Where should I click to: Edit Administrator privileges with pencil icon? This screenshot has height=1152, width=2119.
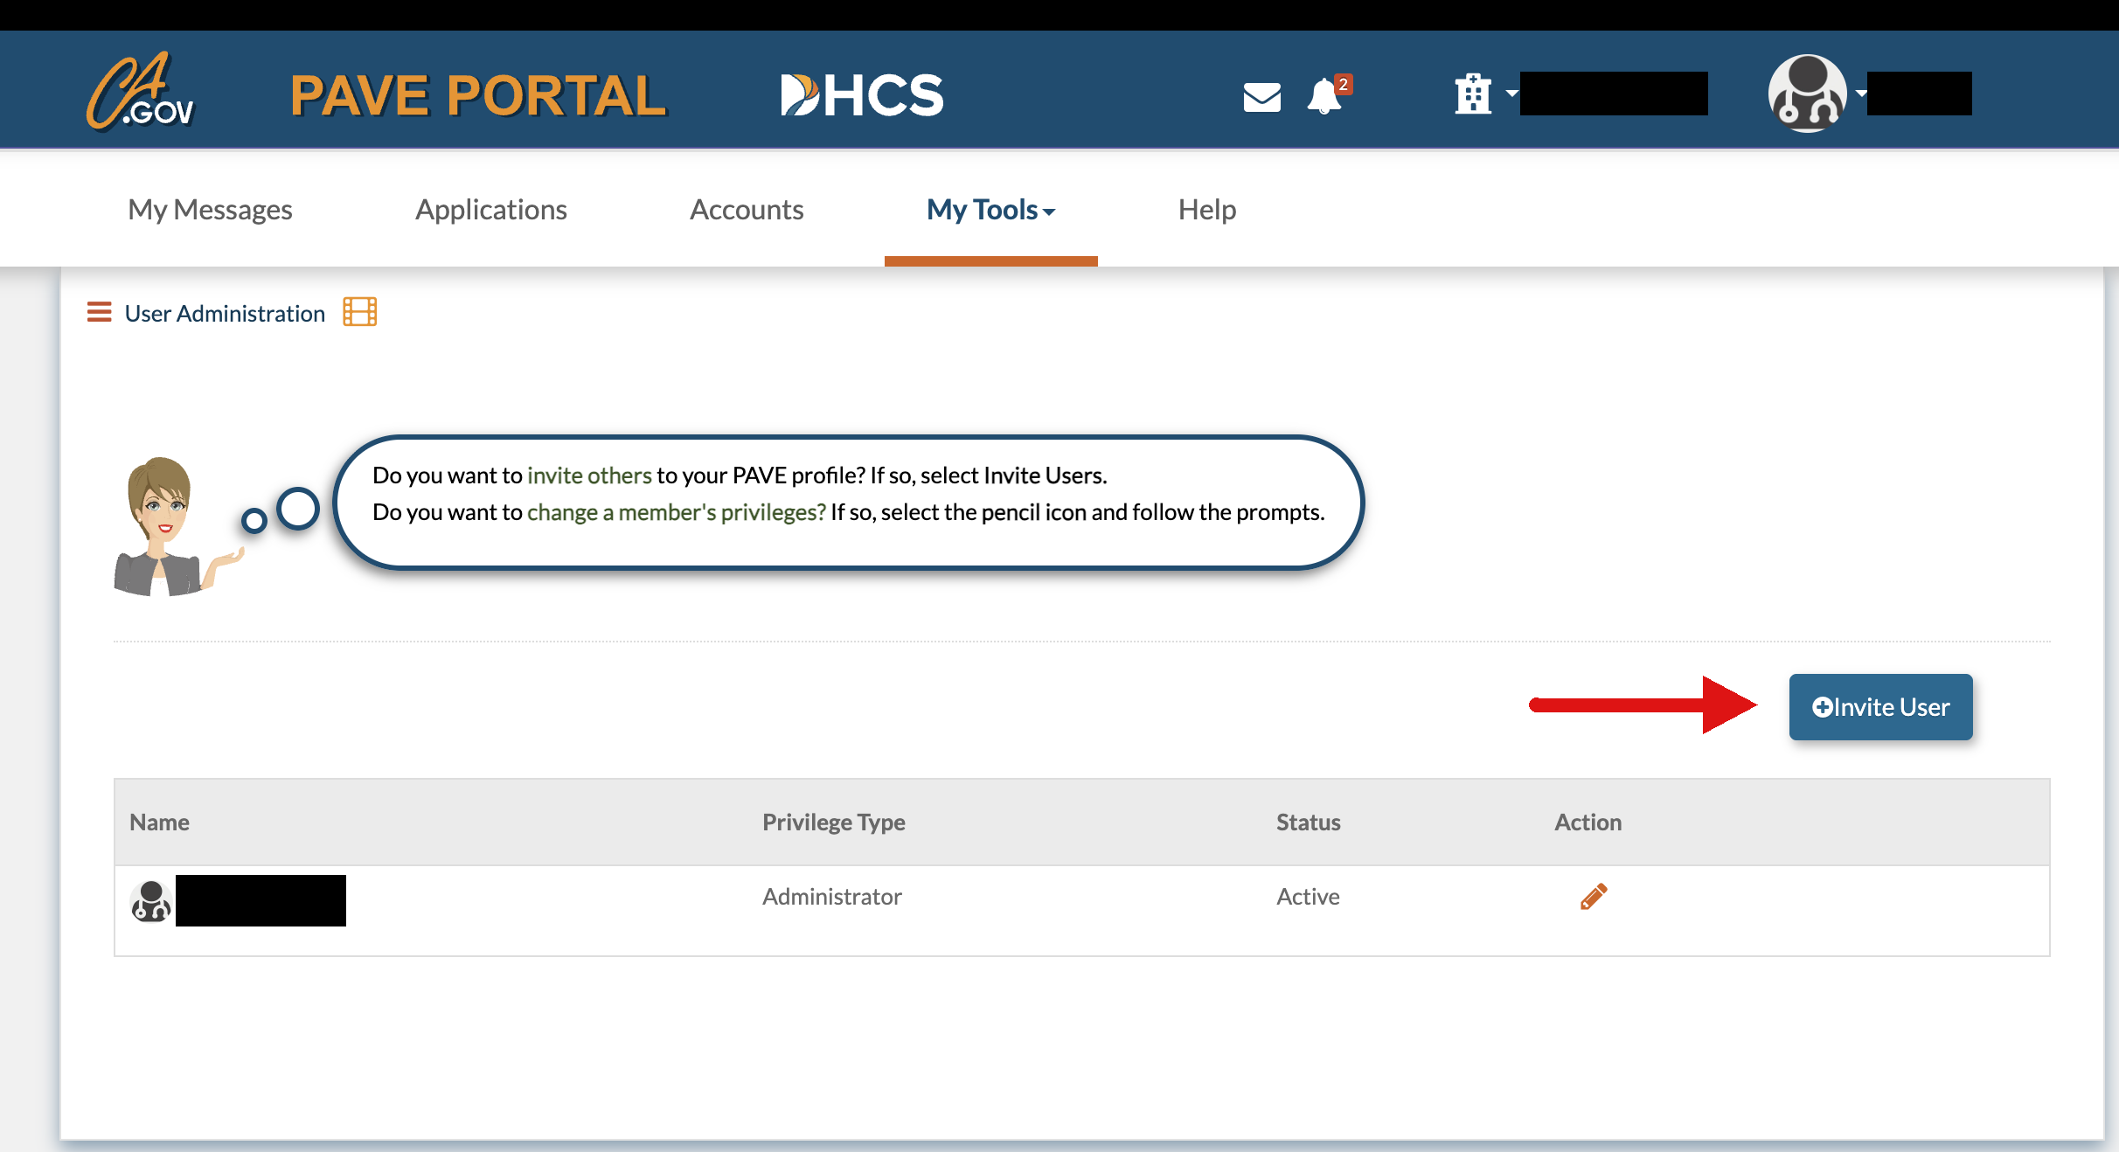click(x=1594, y=896)
